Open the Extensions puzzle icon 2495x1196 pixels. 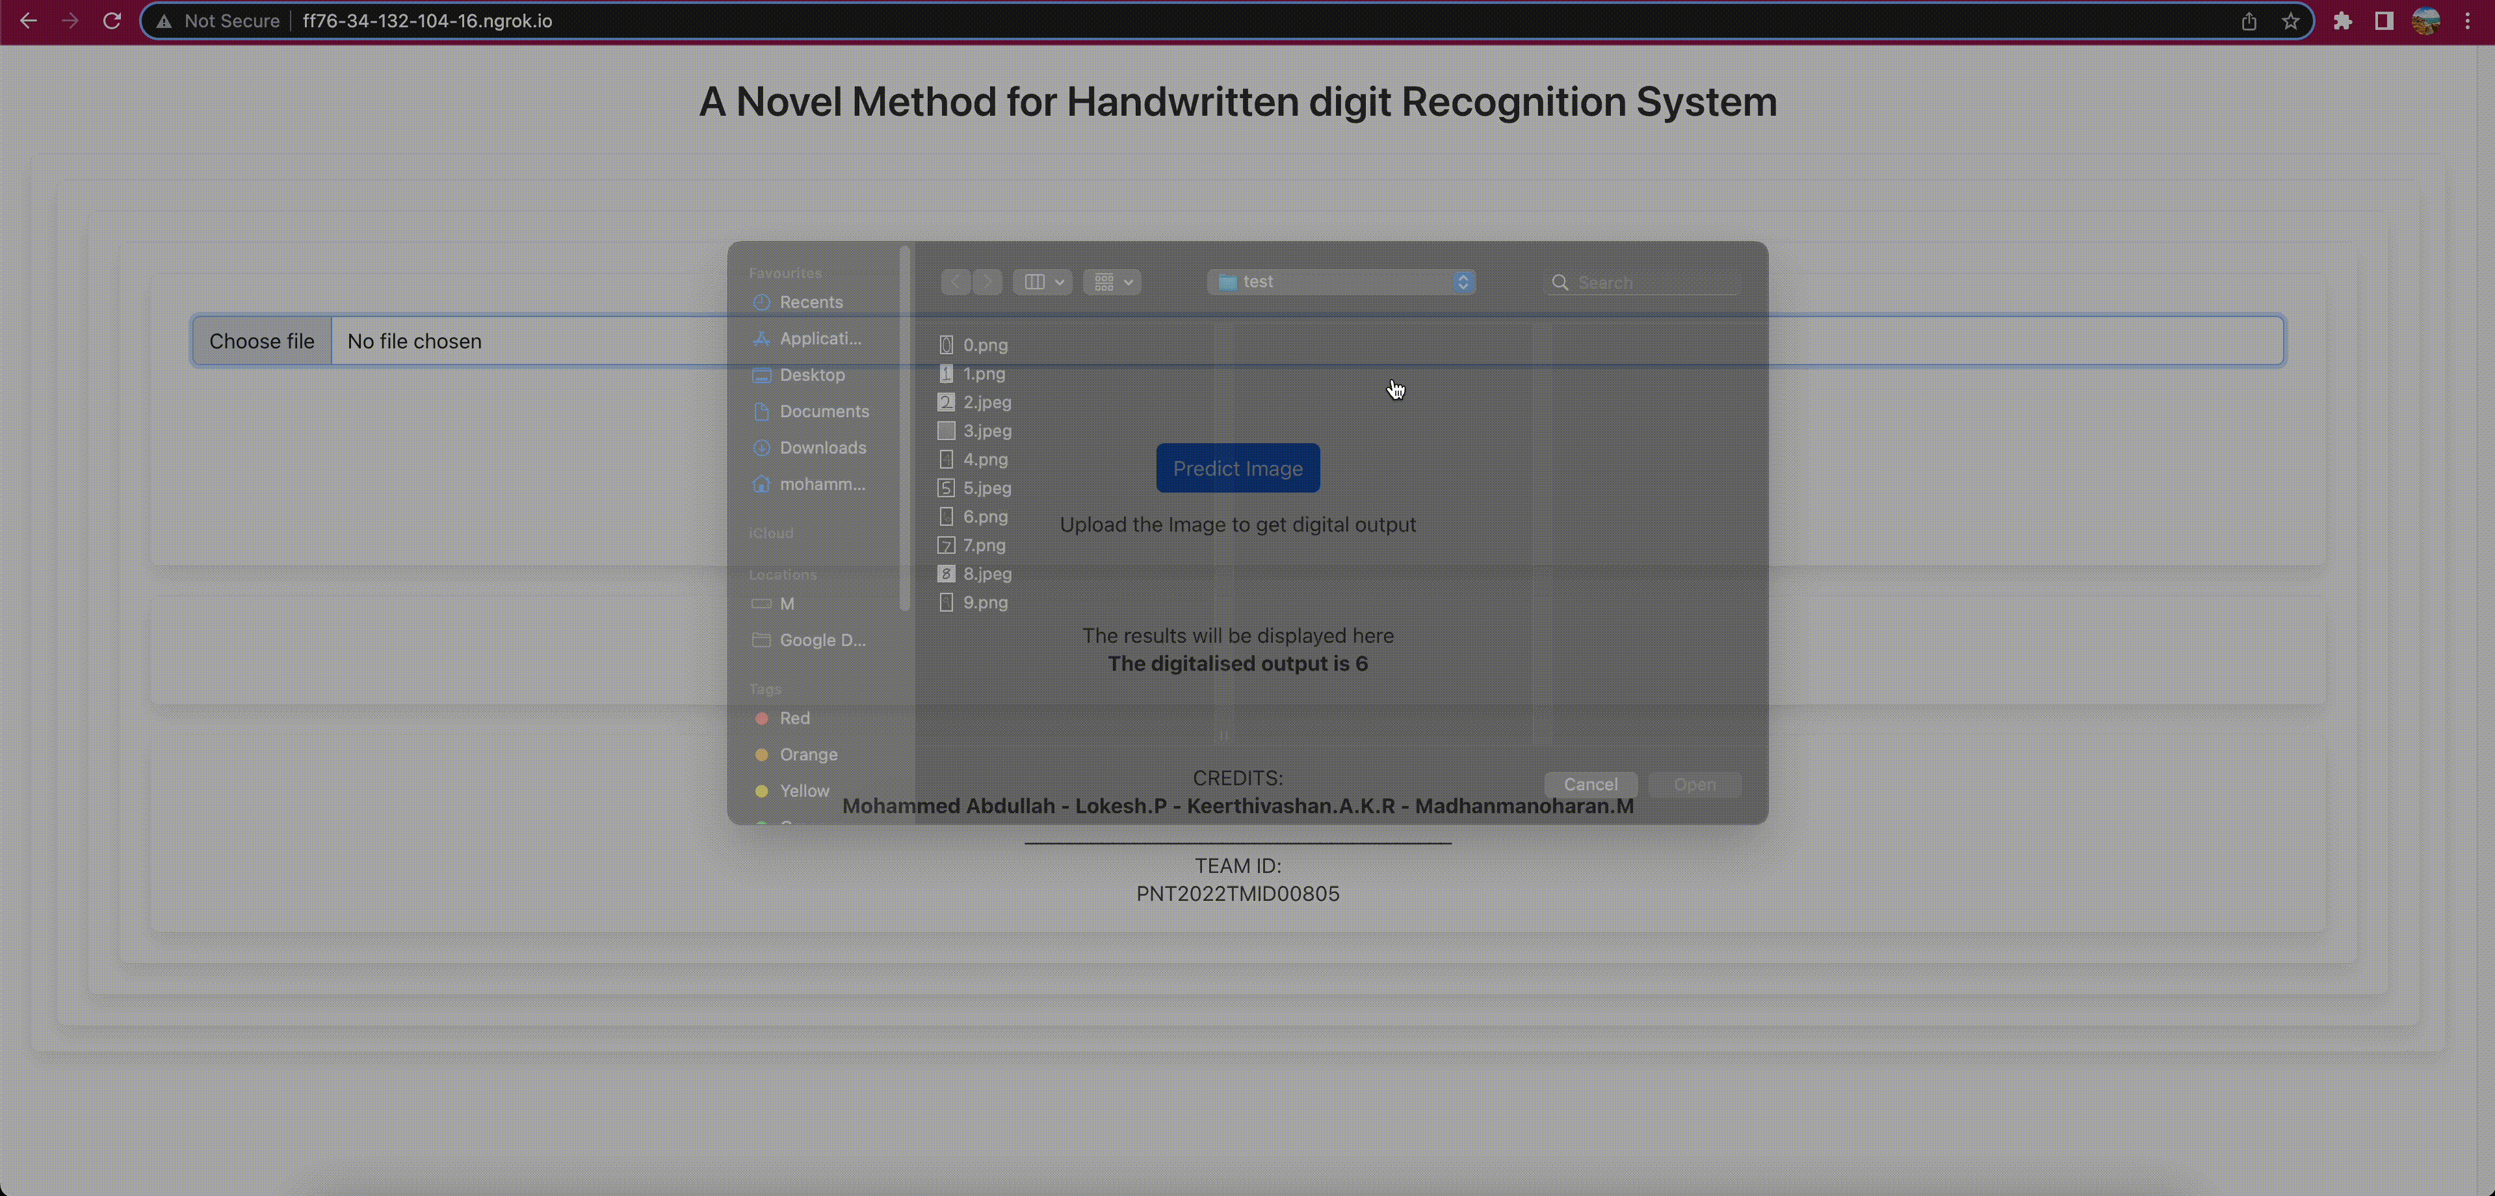point(2342,20)
